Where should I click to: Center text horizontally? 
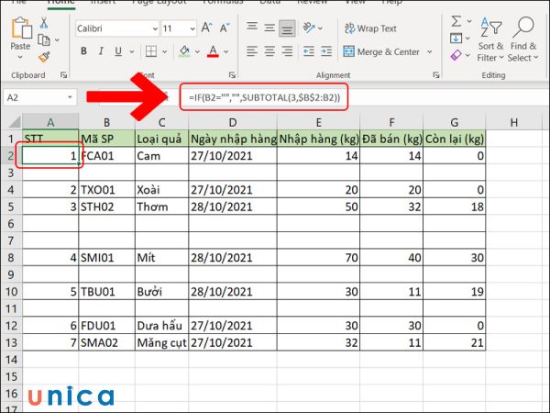[269, 51]
